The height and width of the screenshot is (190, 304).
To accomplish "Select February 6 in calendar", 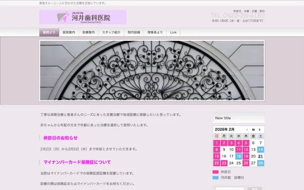I will point(253,143).
